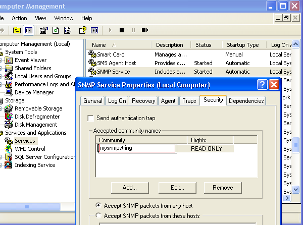Screen dimensions: 303x225
Task: Start the service with the Play icon
Action: coord(110,30)
